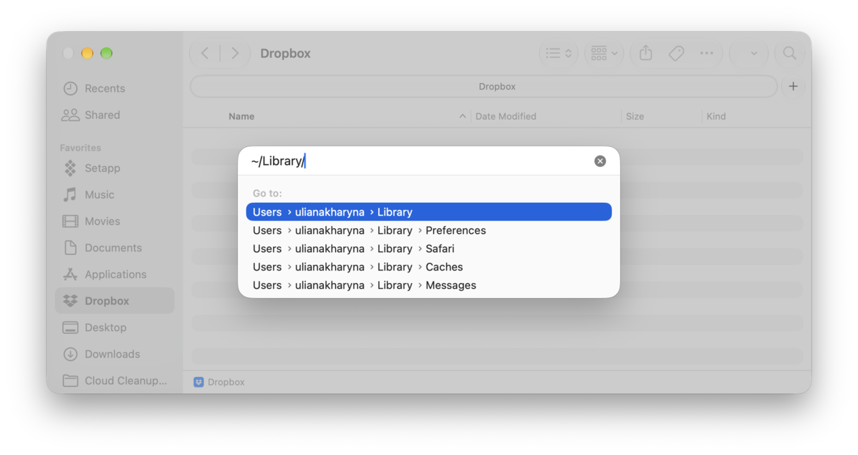Click the Share toolbar icon
The height and width of the screenshot is (455, 858).
pos(646,54)
